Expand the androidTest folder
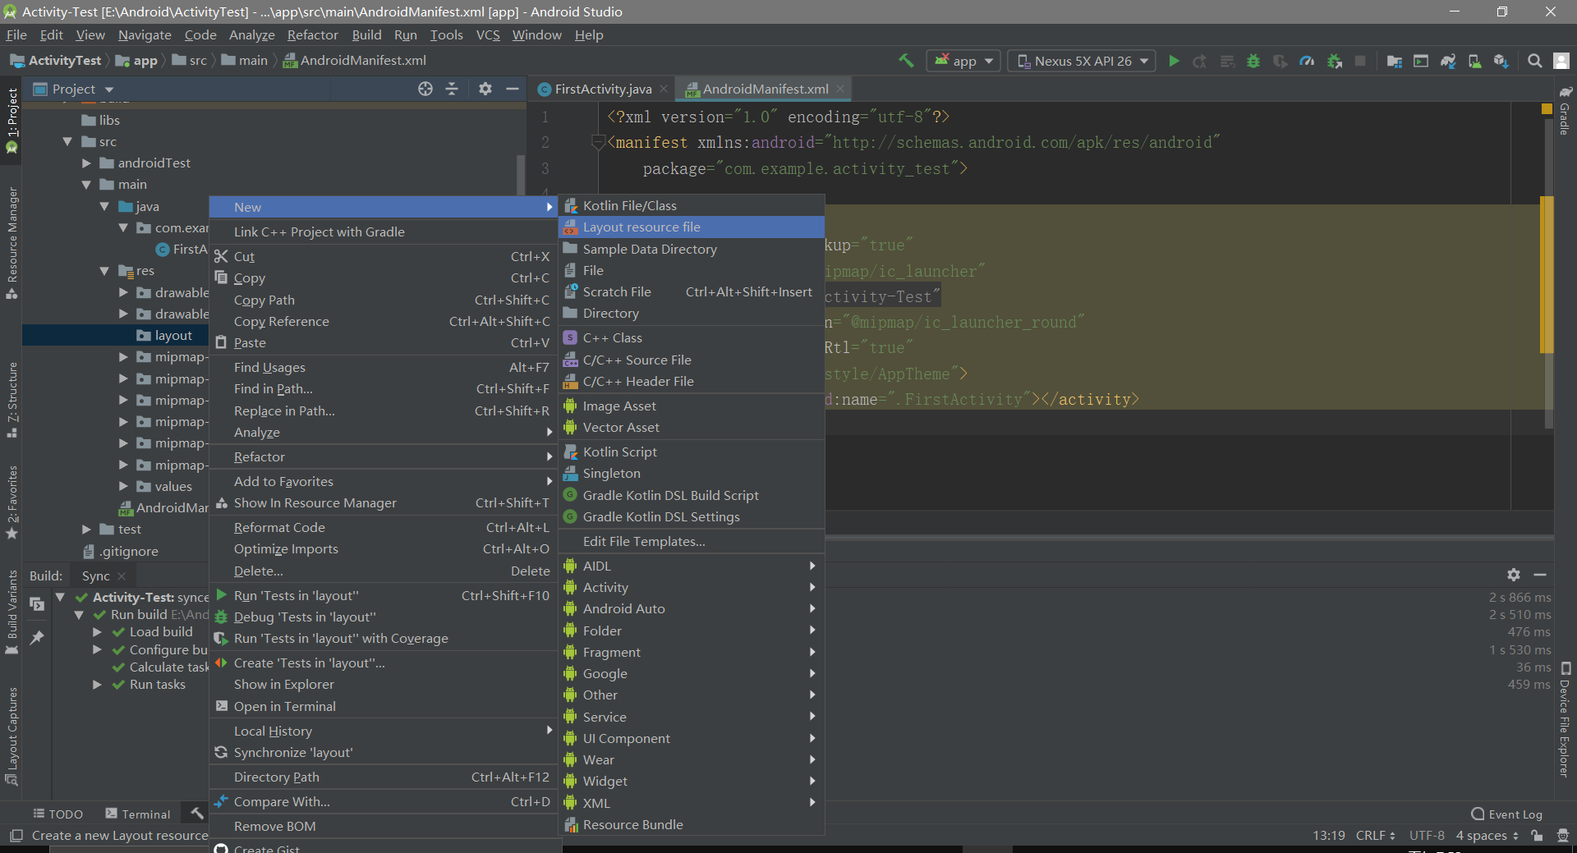 click(x=86, y=163)
